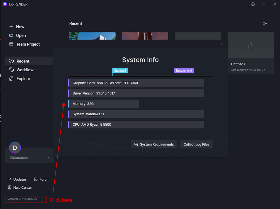Select the Recommend marker label
This screenshot has height=209, width=280.
pyautogui.click(x=184, y=71)
